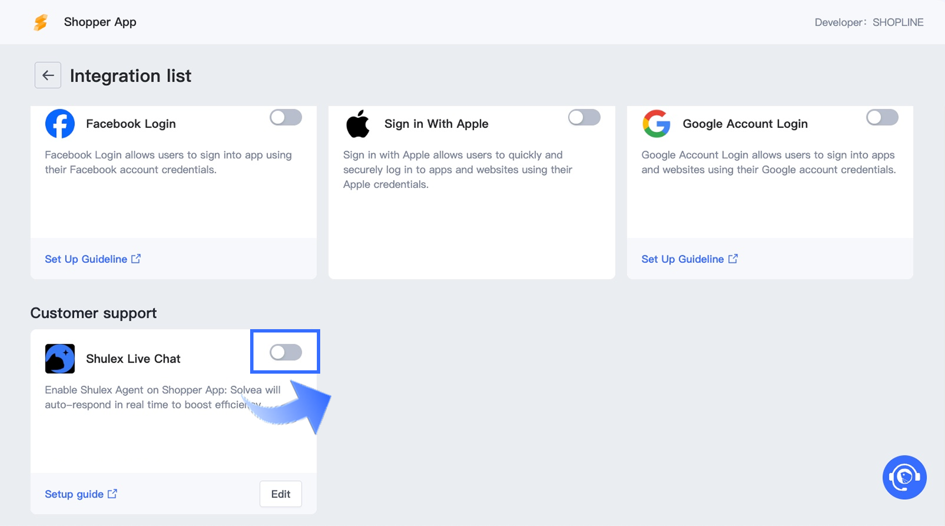This screenshot has width=945, height=526.
Task: Toggle on Shulex Live Chat
Action: pyautogui.click(x=286, y=352)
